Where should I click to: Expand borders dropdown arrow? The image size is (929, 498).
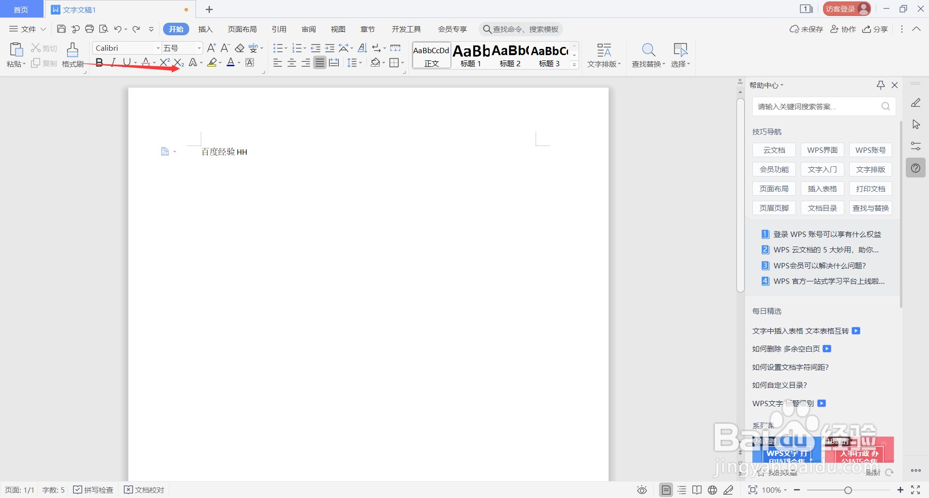tap(403, 63)
